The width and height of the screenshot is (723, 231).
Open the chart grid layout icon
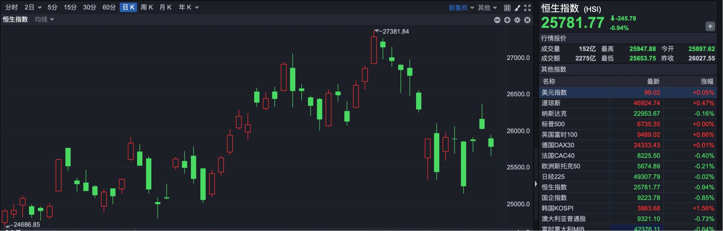507,8
